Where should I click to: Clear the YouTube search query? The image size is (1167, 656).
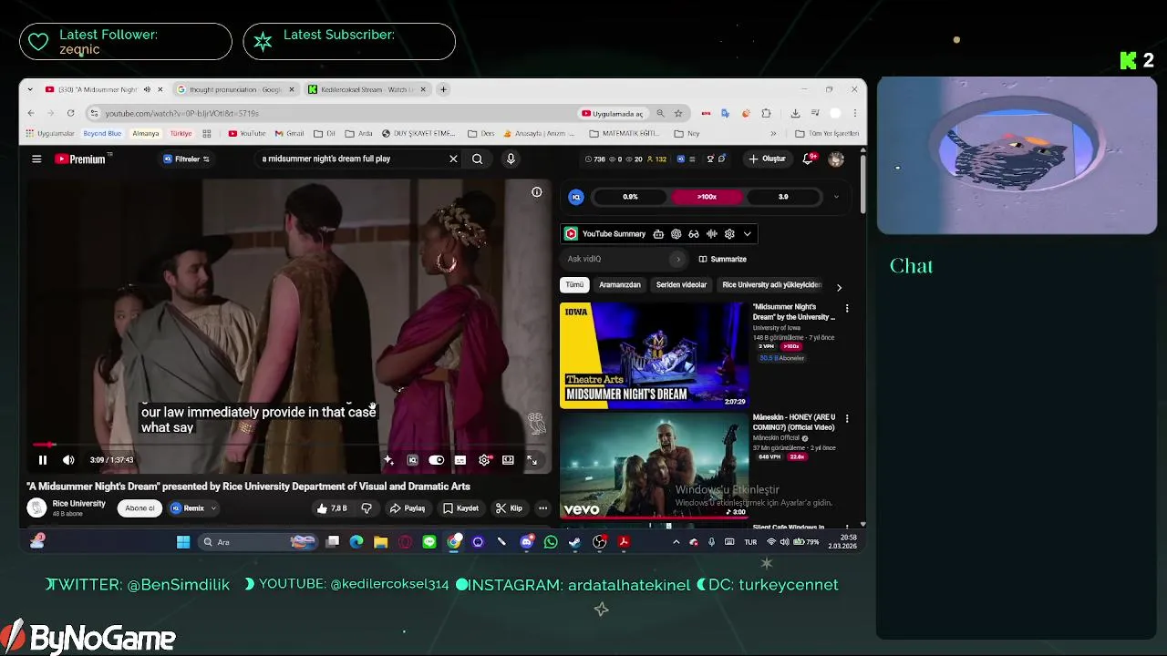[x=453, y=159]
